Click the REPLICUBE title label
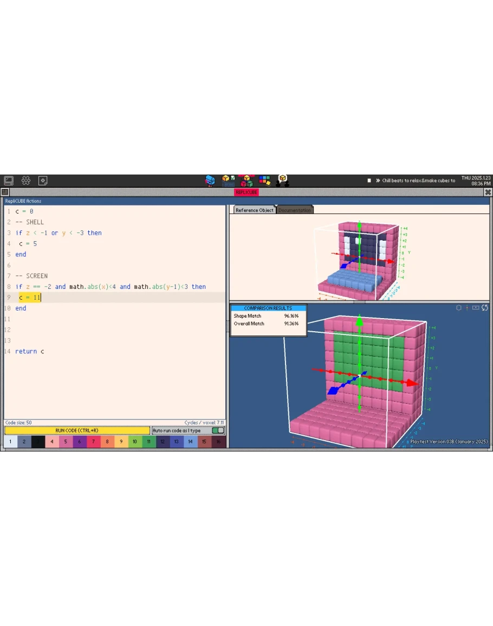The width and height of the screenshot is (493, 626). tap(246, 192)
